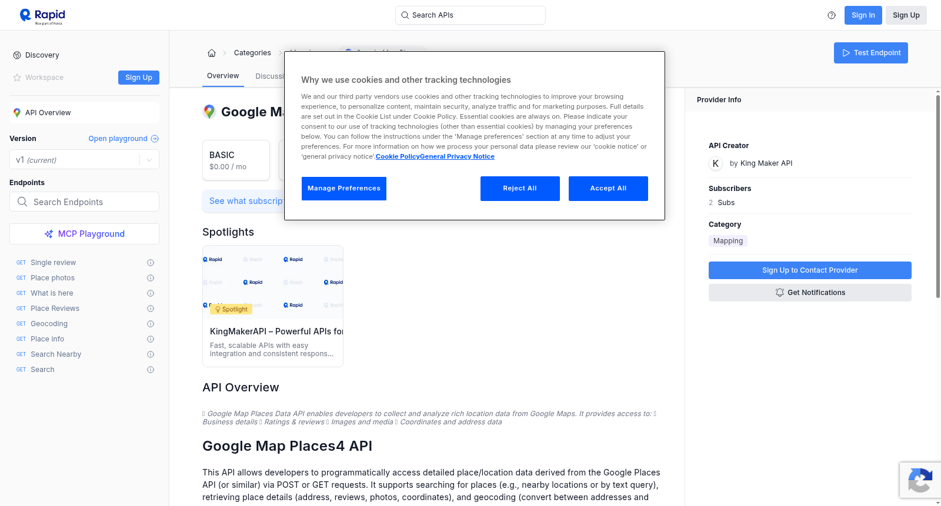Click the reCAPTCHA badge icon
The height and width of the screenshot is (506, 941).
920,480
